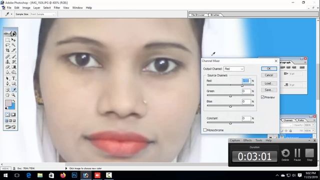
Task: Open the Image menu
Action: coord(26,8)
